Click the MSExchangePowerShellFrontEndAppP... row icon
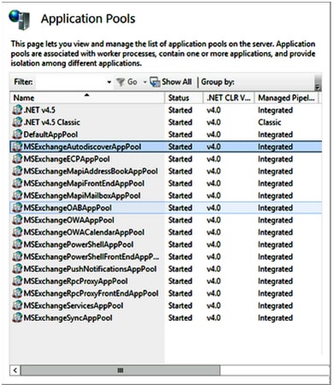The width and height of the screenshot is (334, 385). coord(17,257)
